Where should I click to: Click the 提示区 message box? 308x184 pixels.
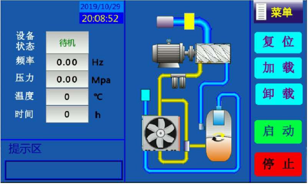click(64, 170)
